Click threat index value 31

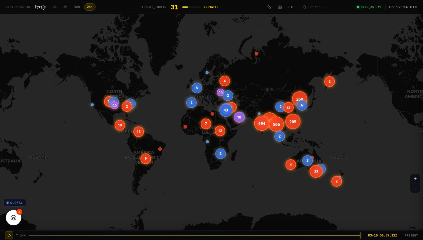pyautogui.click(x=174, y=7)
